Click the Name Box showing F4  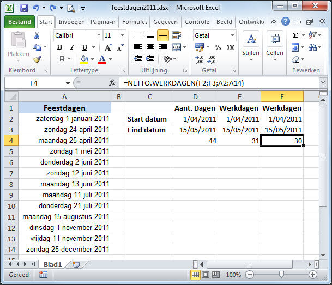34,83
